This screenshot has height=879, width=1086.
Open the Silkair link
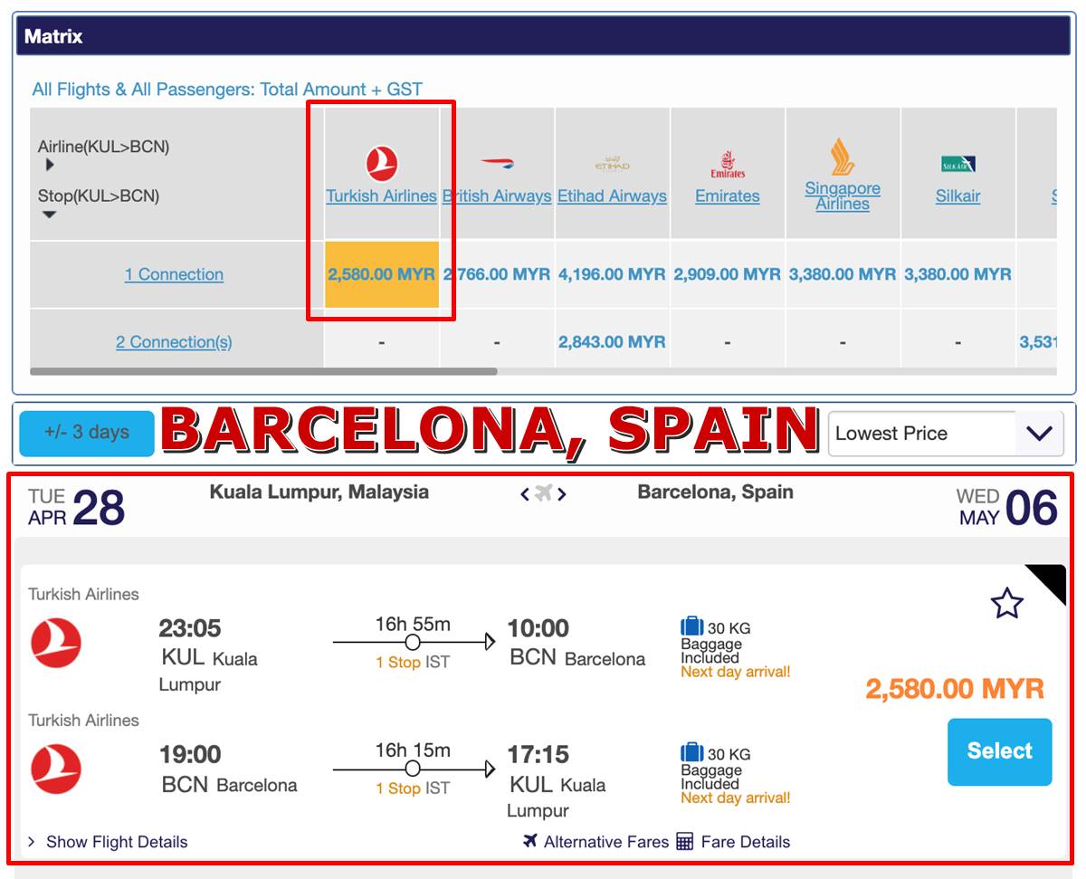pos(957,196)
